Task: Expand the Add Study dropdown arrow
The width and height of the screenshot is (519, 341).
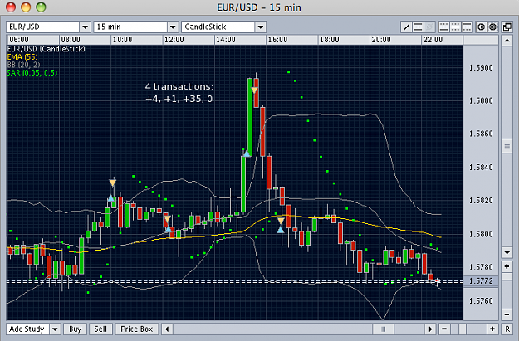Action: point(55,329)
